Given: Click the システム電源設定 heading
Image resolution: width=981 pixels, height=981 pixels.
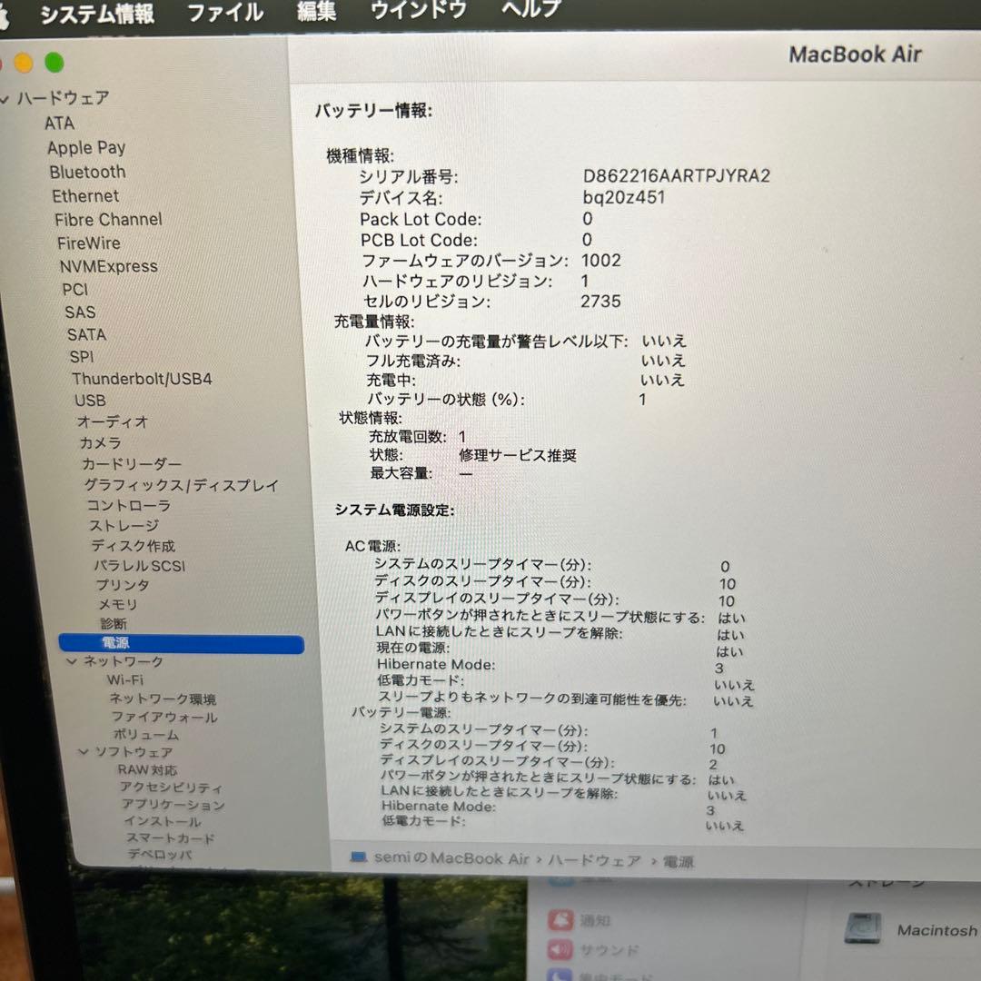Looking at the screenshot, I should (x=395, y=510).
